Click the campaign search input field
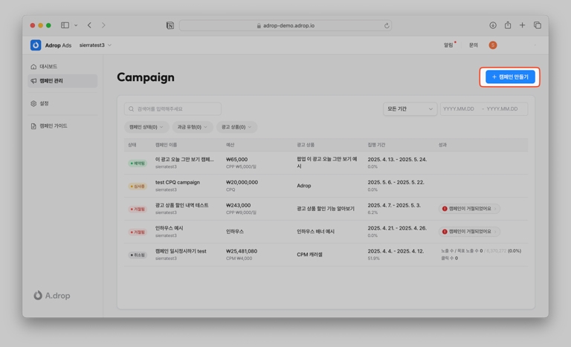 pos(172,109)
